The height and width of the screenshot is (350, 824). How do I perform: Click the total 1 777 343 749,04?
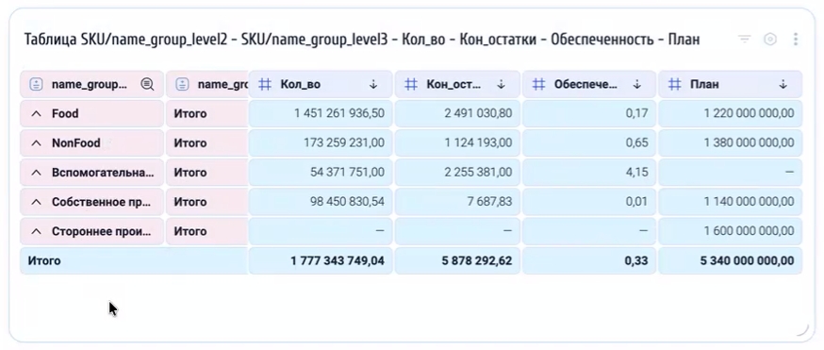[x=338, y=260]
